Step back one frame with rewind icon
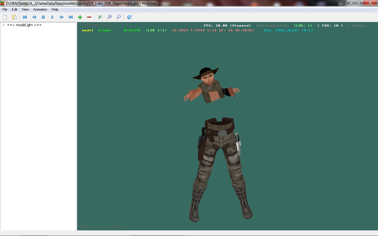This screenshot has width=378, height=236. pos(34,17)
